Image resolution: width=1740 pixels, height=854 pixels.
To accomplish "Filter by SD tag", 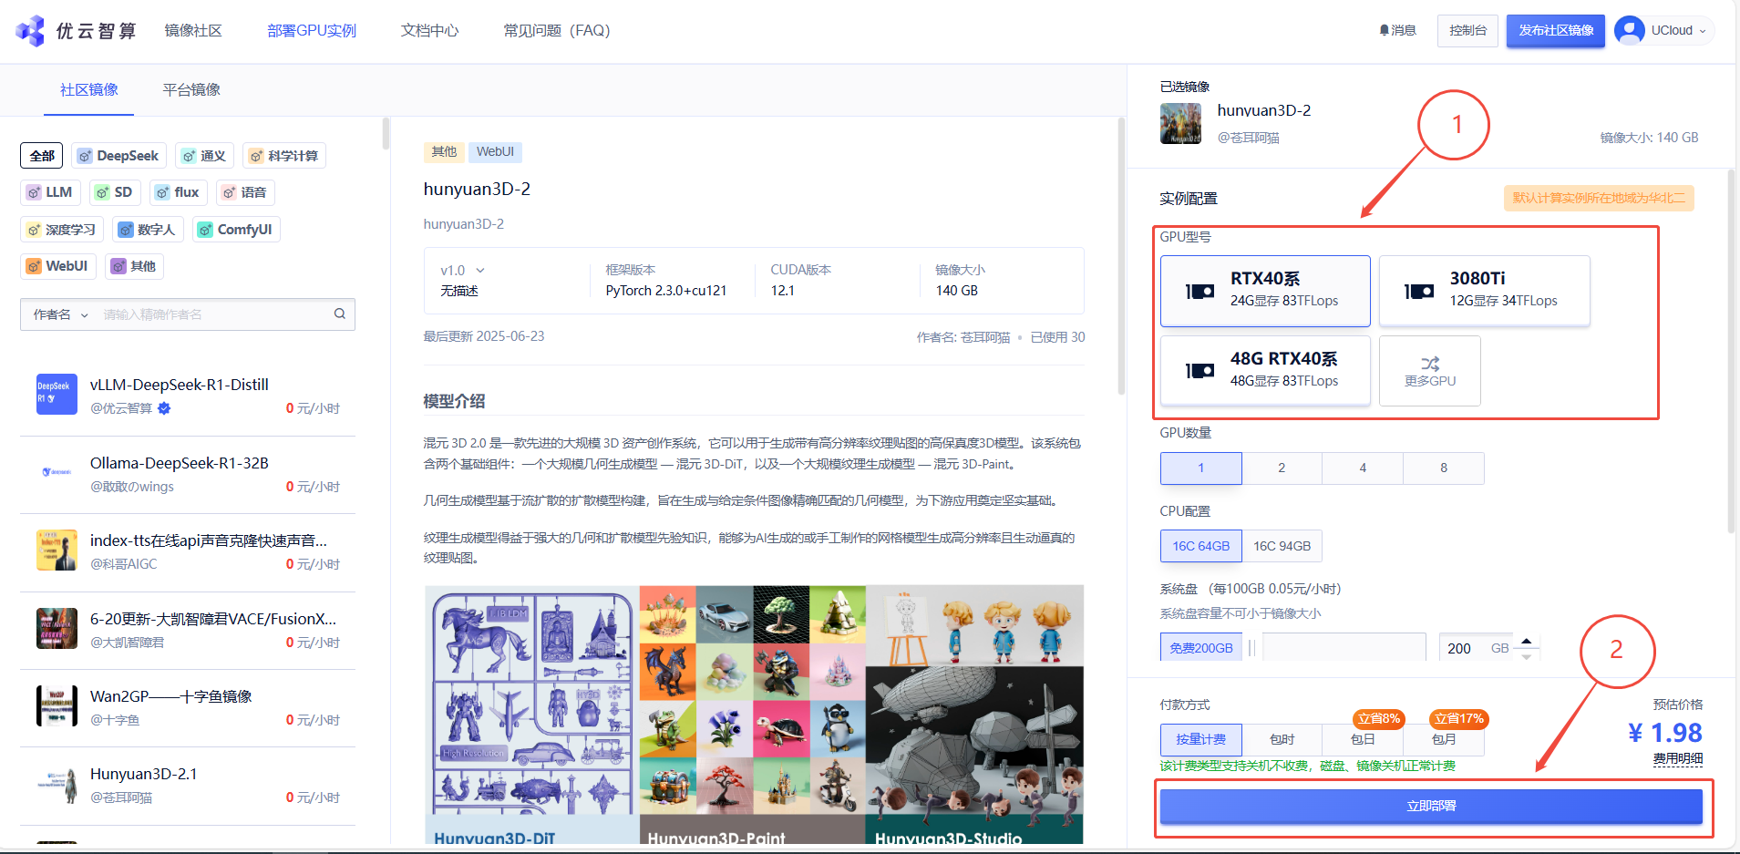I will 115,192.
